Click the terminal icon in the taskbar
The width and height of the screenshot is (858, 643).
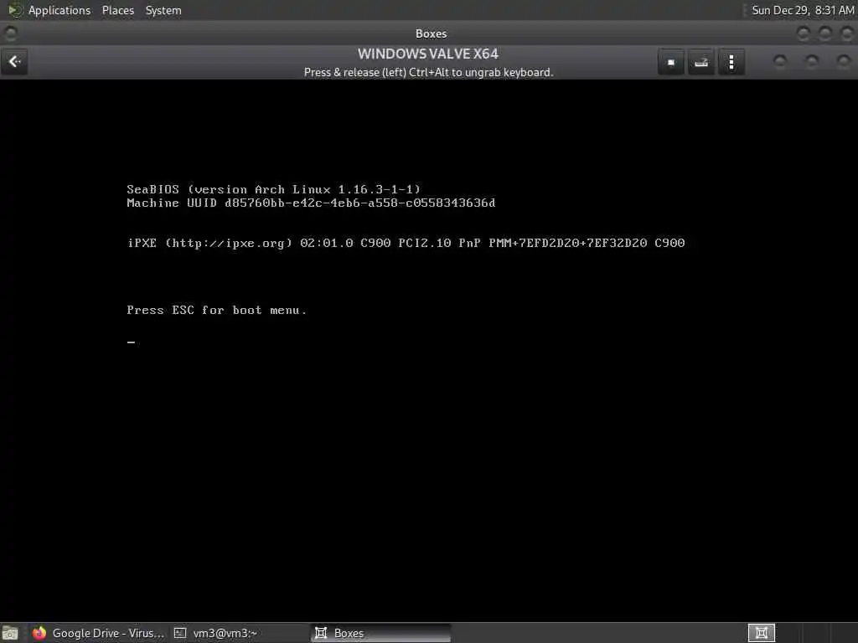point(180,633)
